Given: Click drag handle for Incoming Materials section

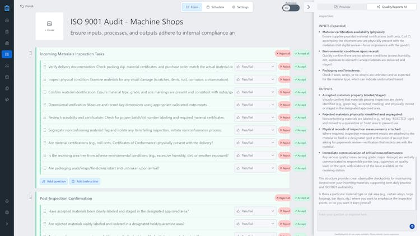Looking at the screenshot, I should click(31, 54).
